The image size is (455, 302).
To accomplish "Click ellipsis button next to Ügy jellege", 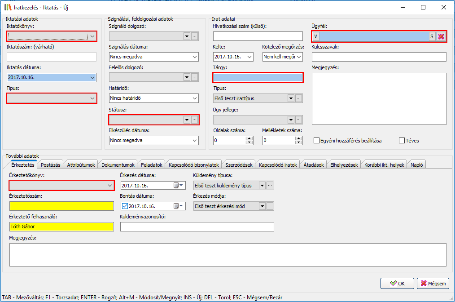I will pos(298,120).
